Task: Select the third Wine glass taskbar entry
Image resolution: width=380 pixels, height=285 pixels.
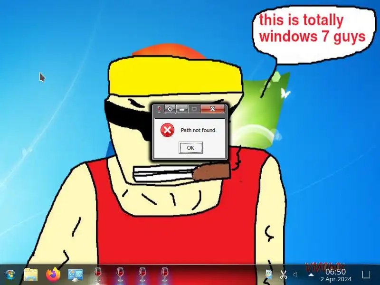Action: (x=142, y=275)
